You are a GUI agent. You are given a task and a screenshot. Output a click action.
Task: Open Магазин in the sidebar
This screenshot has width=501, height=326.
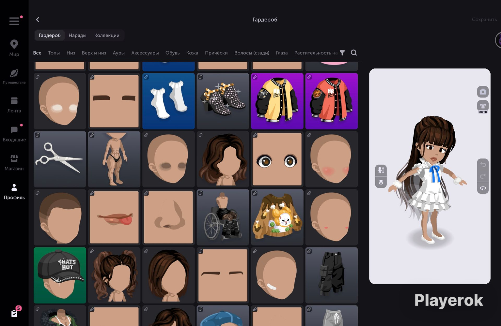click(14, 162)
